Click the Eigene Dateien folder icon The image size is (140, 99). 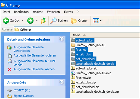(x=9, y=96)
